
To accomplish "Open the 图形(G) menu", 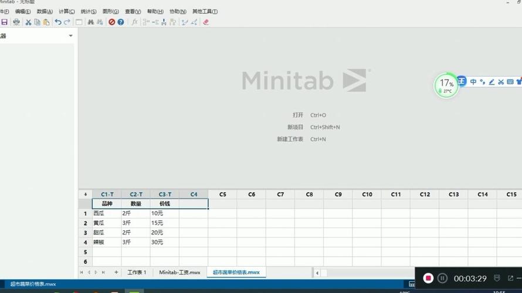I will [110, 11].
